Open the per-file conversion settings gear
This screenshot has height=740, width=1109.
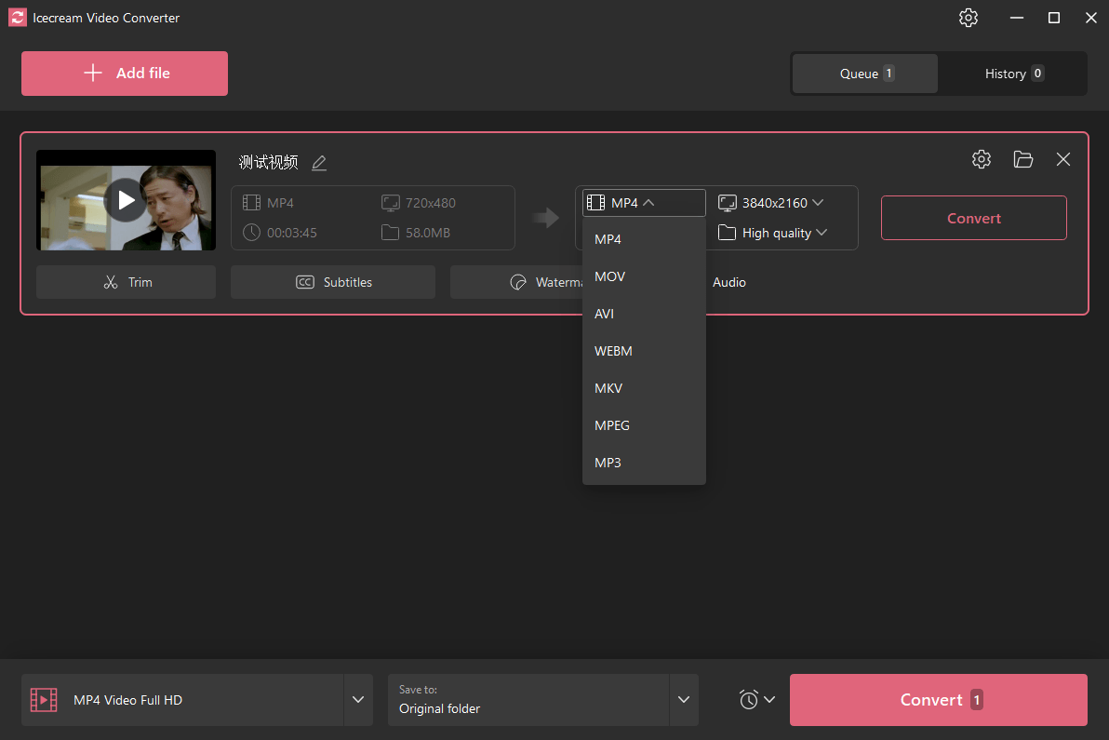tap(982, 159)
